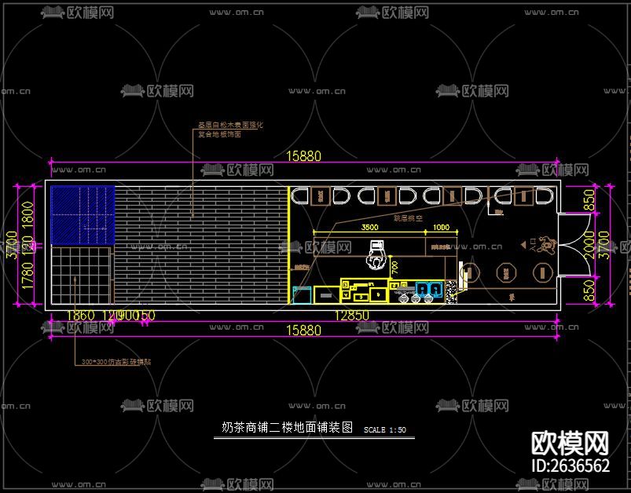This screenshot has width=631, height=493.
Task: Select the 12850 dimension text
Action: coord(352,316)
